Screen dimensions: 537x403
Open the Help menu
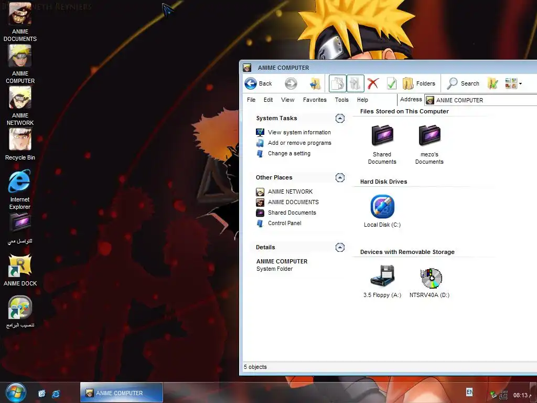click(362, 100)
